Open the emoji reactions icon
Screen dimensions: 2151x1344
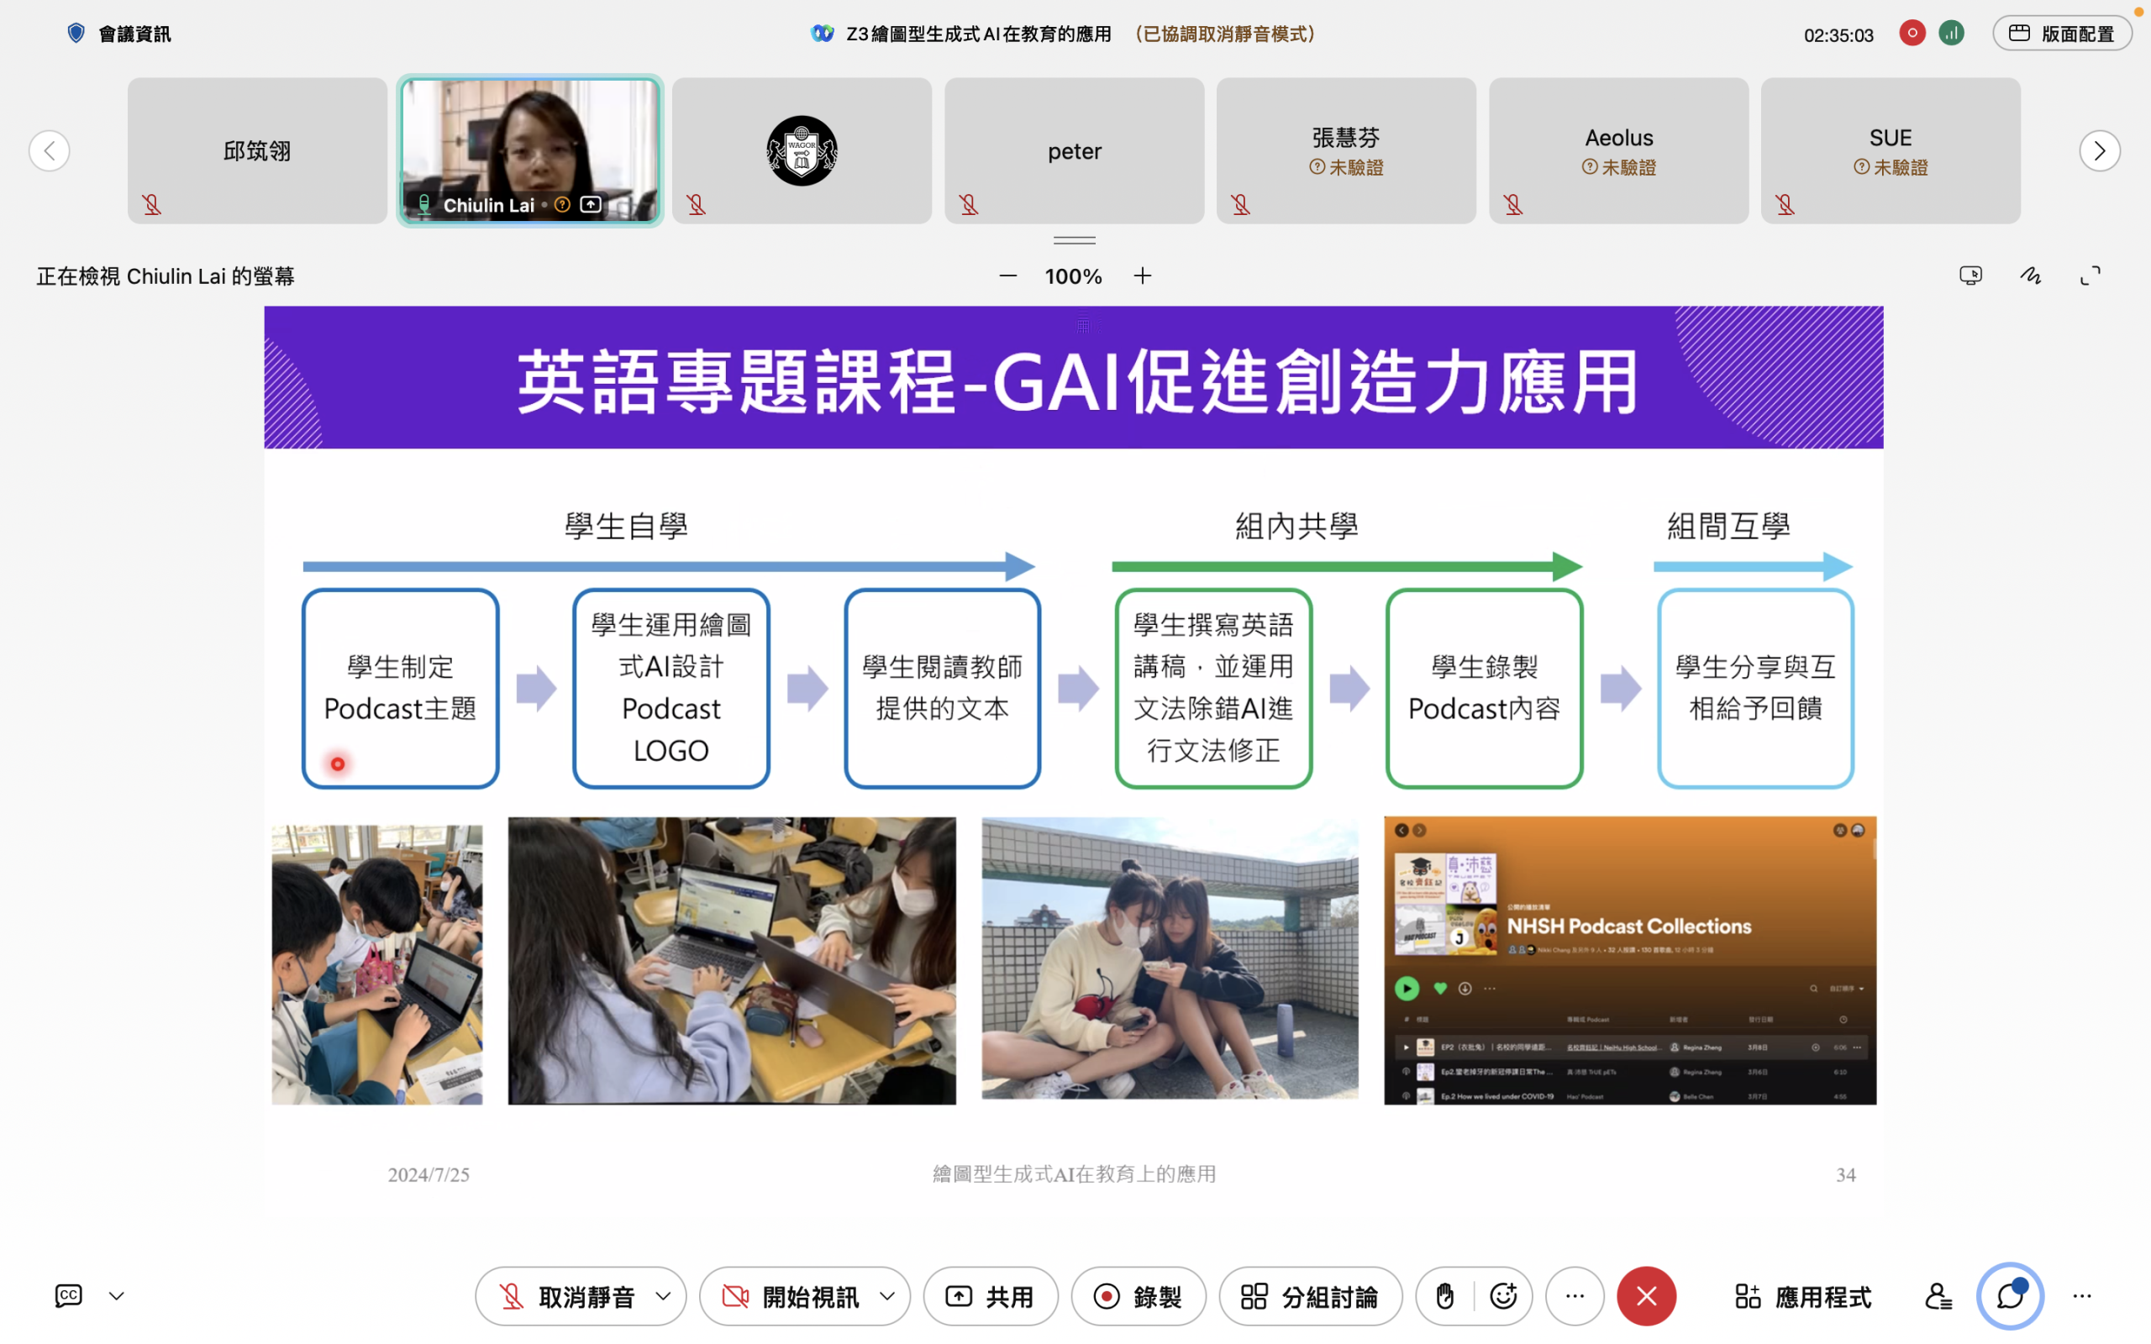[x=1503, y=1296]
